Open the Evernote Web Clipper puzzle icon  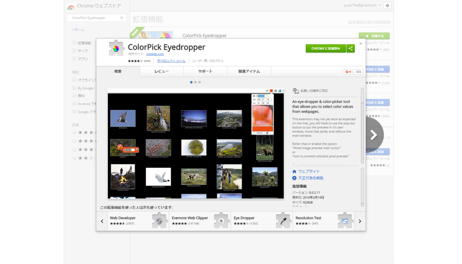(x=221, y=220)
